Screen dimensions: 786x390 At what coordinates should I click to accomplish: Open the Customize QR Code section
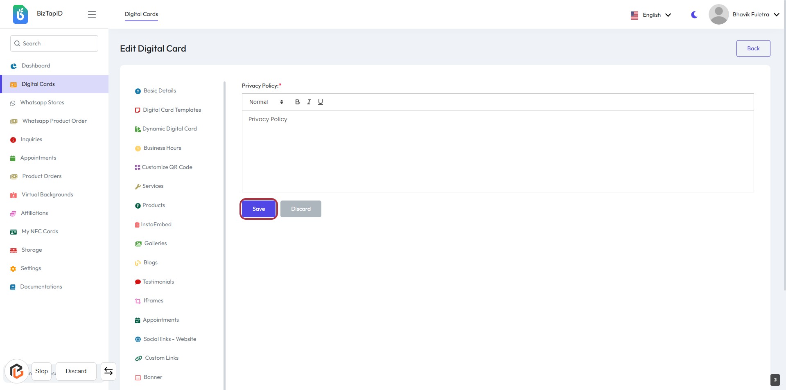coord(167,167)
